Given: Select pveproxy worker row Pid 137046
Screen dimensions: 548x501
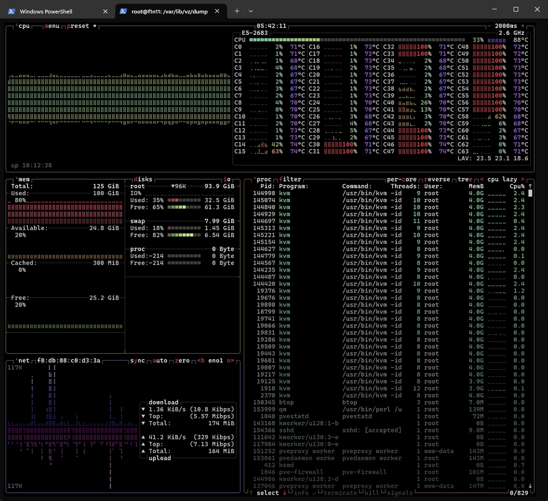Looking at the screenshot, I should point(389,486).
